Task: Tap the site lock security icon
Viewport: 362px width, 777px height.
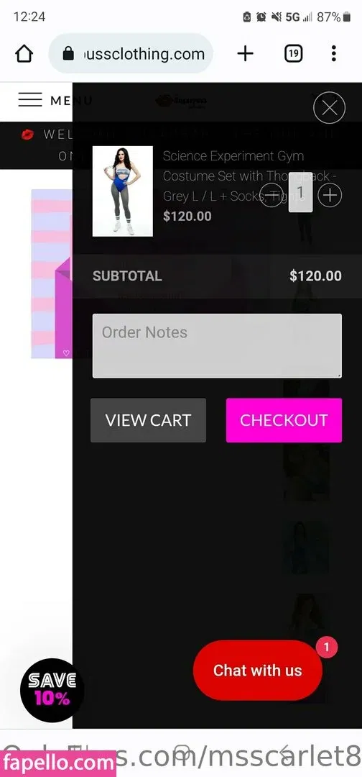Action: [69, 53]
